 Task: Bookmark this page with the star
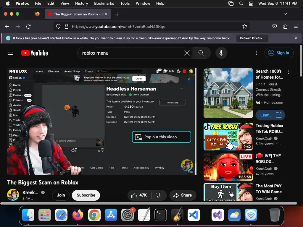point(245,27)
